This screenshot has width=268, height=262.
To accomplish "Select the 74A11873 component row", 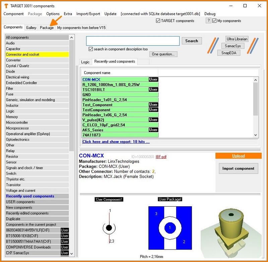I will pos(120,135).
